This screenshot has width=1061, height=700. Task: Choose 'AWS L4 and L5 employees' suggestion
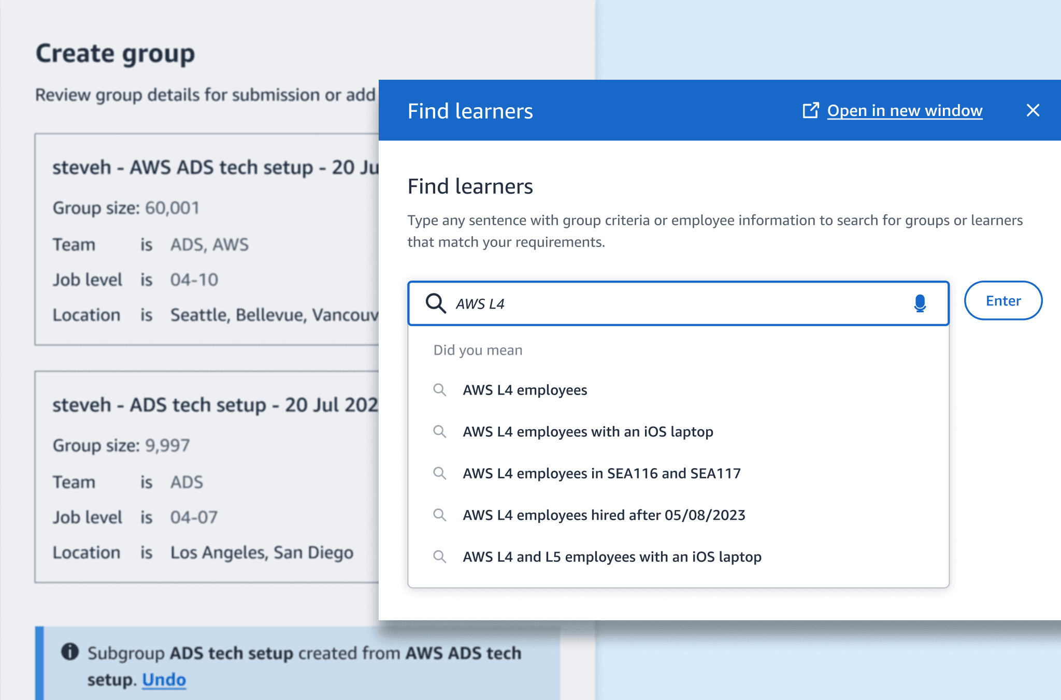point(612,557)
